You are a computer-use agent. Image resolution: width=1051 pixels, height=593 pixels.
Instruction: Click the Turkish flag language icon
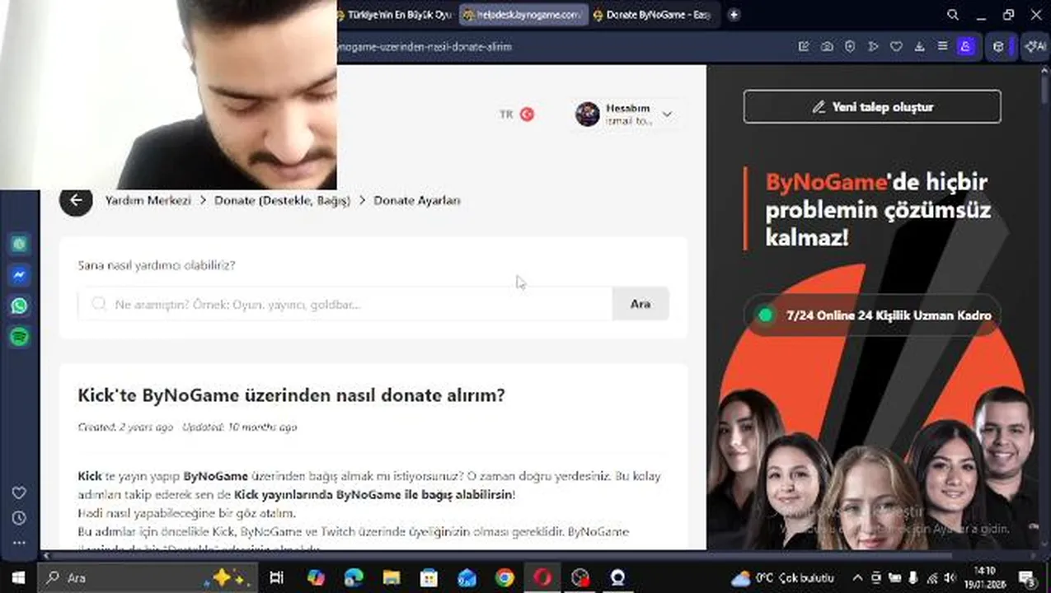click(x=527, y=114)
